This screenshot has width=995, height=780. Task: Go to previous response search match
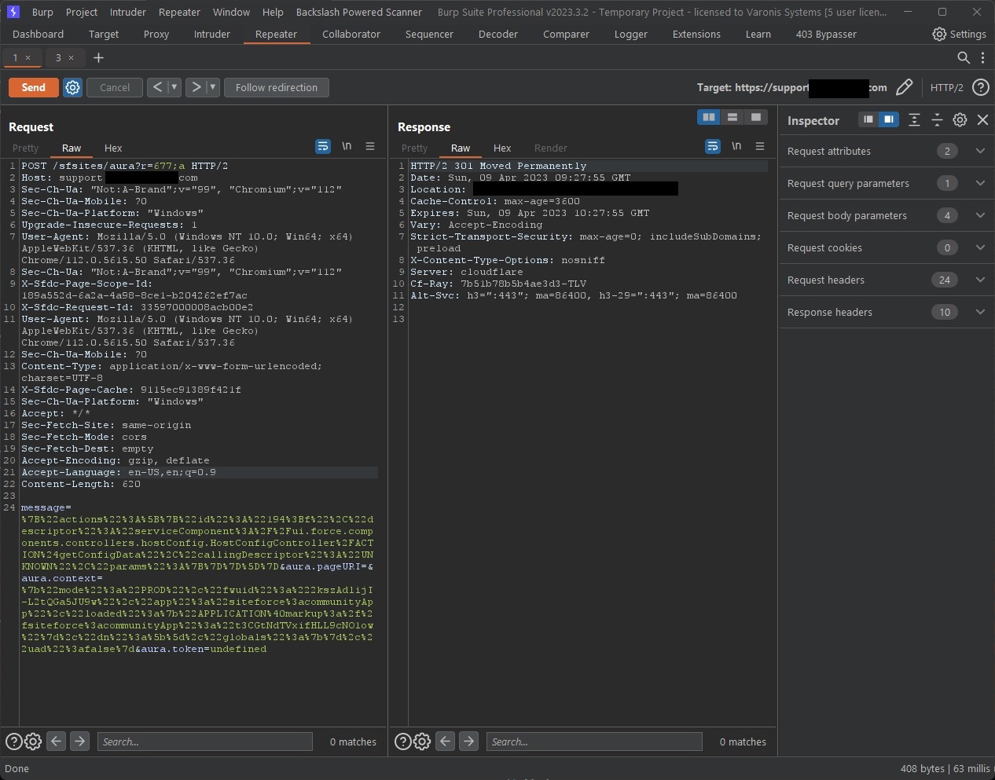[445, 741]
